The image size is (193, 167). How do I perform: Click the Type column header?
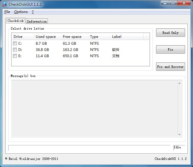99,37
